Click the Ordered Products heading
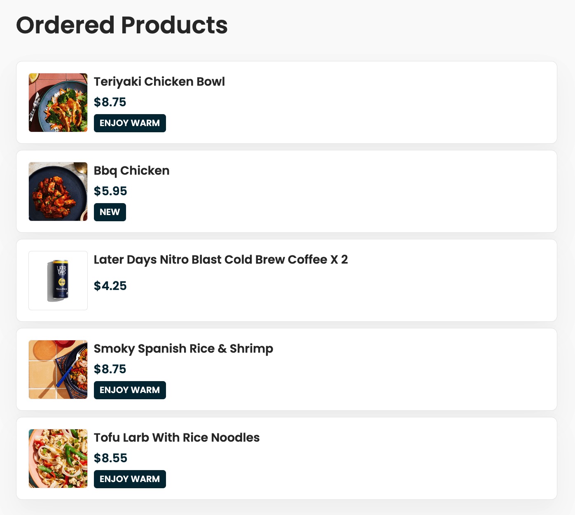 (x=122, y=25)
